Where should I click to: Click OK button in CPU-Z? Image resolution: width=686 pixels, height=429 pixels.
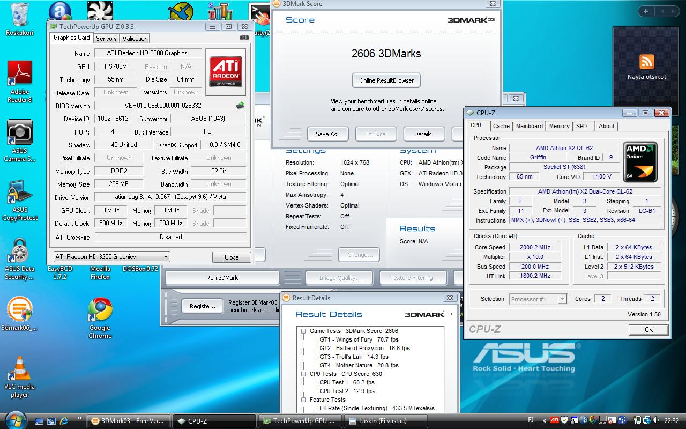pyautogui.click(x=648, y=330)
